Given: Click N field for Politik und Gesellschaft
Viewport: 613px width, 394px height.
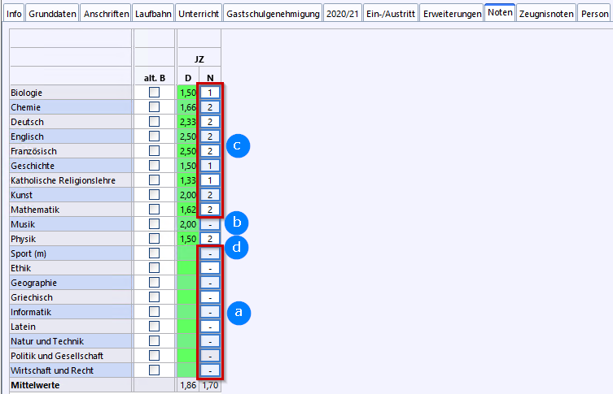Looking at the screenshot, I should click(210, 356).
